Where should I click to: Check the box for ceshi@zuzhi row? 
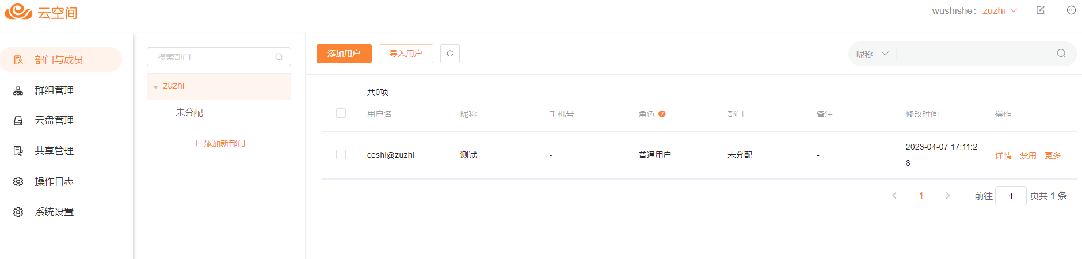[341, 155]
